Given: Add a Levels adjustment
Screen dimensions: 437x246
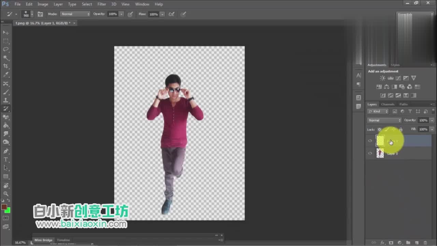Looking at the screenshot, I should tap(391, 78).
